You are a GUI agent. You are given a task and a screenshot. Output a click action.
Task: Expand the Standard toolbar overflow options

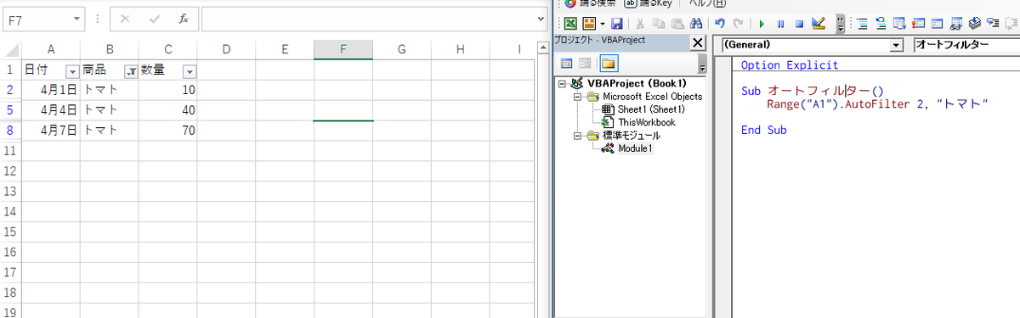pos(841,24)
